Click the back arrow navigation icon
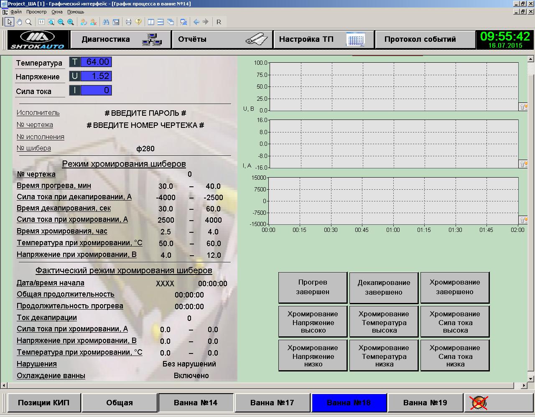The image size is (535, 417). 196,22
